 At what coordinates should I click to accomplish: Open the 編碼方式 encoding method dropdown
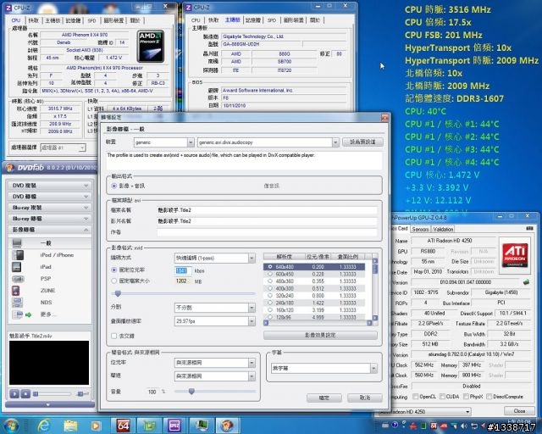tap(214, 258)
